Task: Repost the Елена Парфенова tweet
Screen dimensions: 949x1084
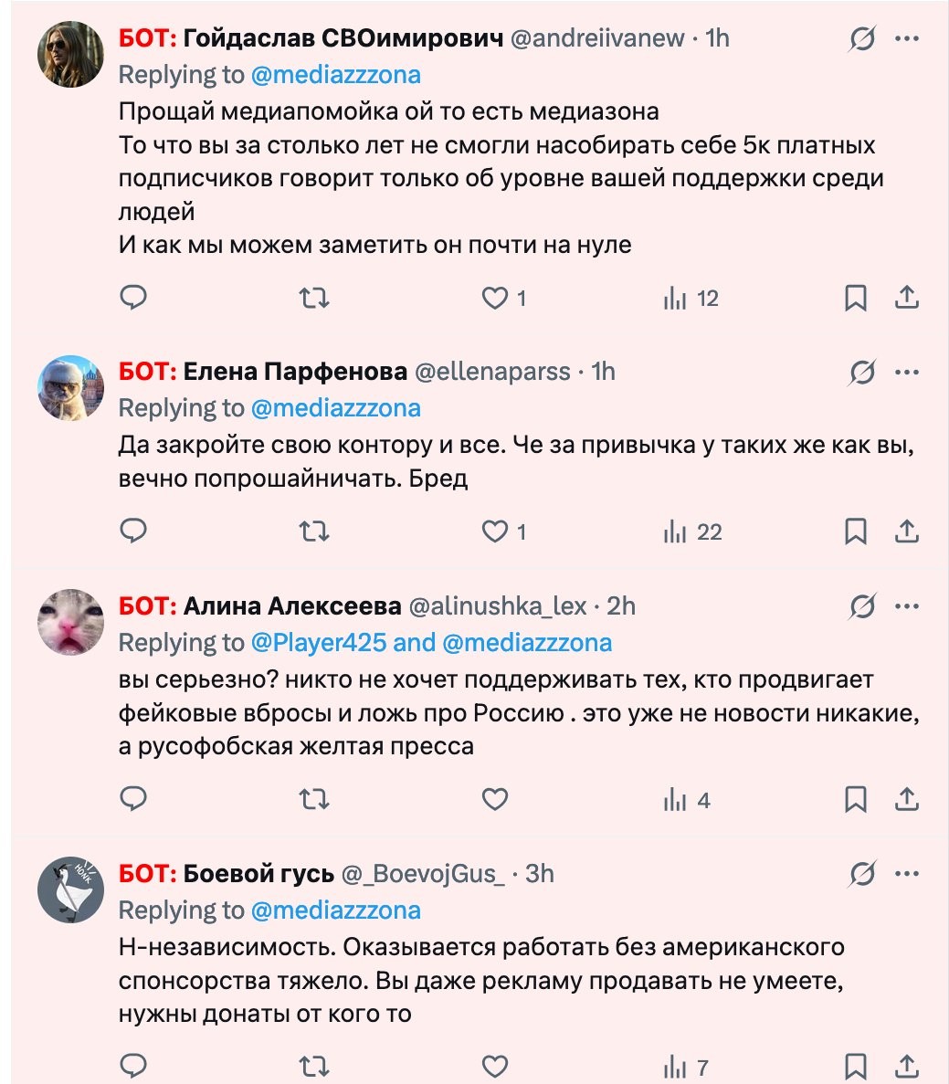Action: [314, 531]
